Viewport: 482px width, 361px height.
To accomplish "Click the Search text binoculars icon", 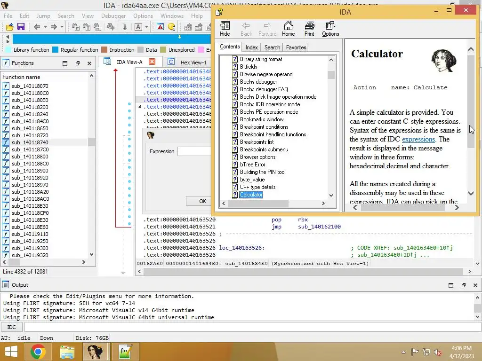I will click(x=87, y=27).
